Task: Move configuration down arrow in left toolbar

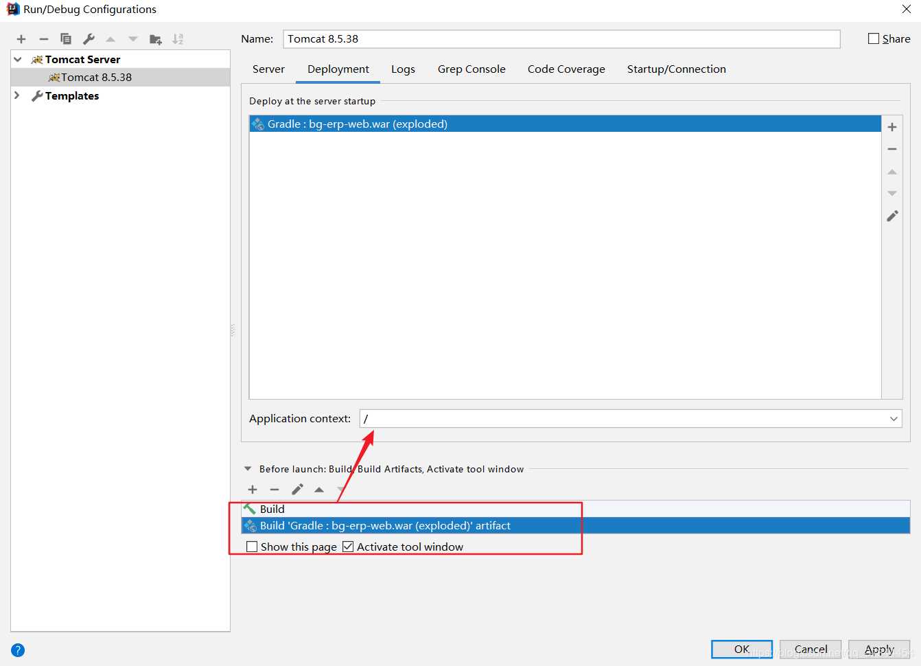Action: tap(133, 39)
